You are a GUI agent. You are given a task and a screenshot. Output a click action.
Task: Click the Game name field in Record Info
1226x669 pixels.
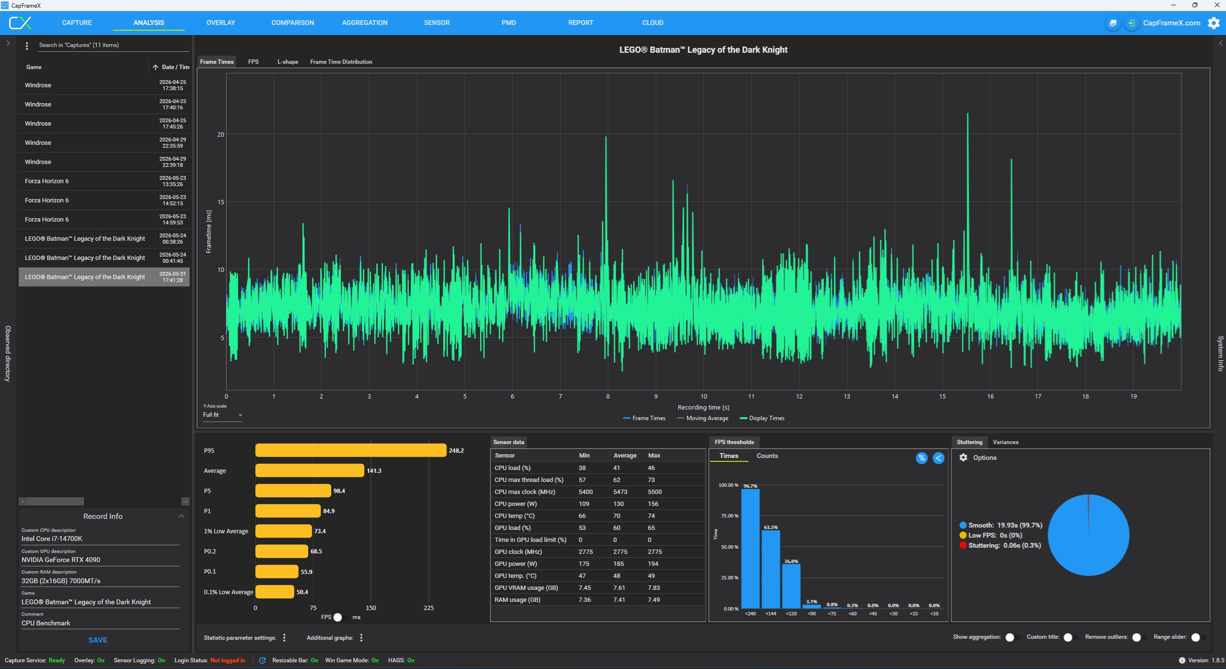(100, 602)
